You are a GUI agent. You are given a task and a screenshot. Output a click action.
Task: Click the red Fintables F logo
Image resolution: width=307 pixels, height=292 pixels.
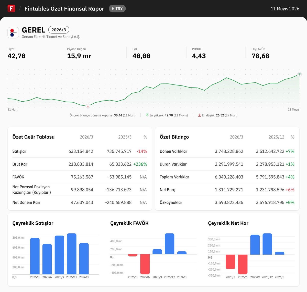point(11,8)
